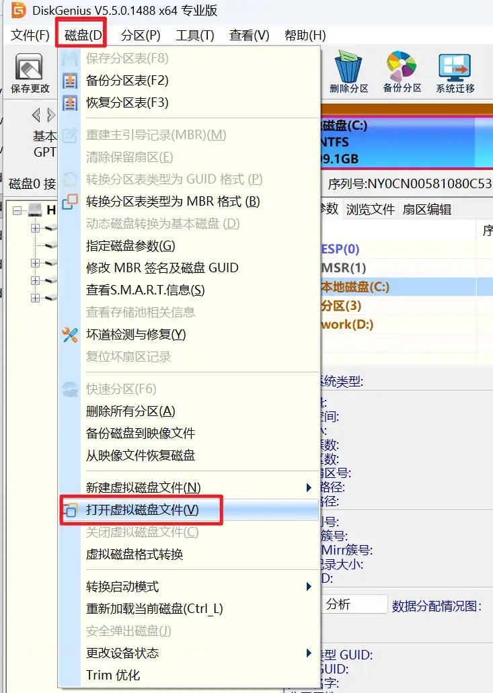This screenshot has height=693, width=493.
Task: Click the icon next to 备份分区表(F2)
Action: coord(70,81)
